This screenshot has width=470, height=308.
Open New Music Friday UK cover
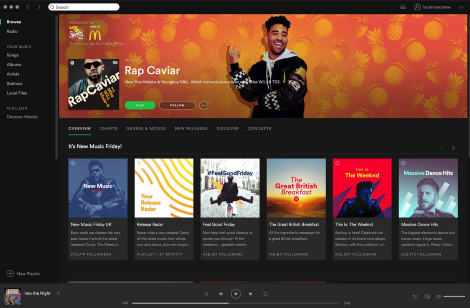point(98,188)
